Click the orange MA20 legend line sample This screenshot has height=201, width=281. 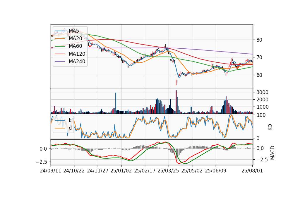[x=60, y=38]
